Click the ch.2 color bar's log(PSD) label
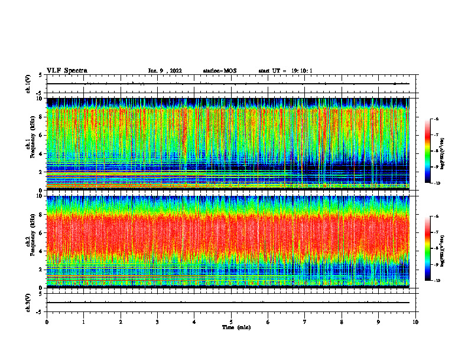The image size is (468, 361). click(x=443, y=250)
